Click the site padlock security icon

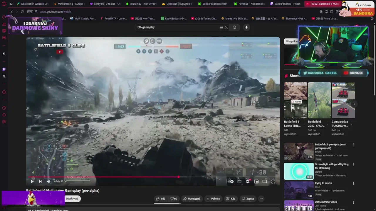[x=36, y=12]
